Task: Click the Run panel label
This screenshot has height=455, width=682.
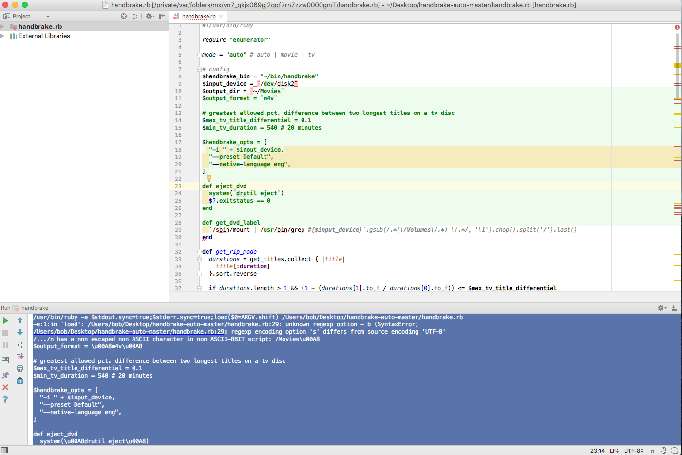Action: (x=5, y=308)
